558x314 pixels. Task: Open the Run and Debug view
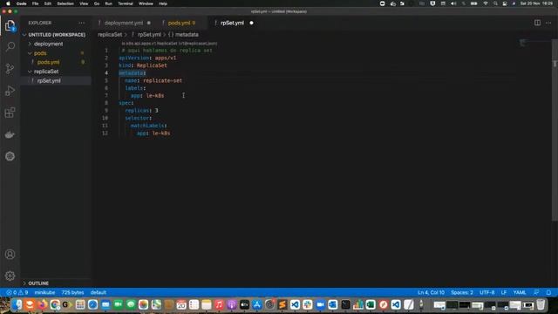click(10, 91)
